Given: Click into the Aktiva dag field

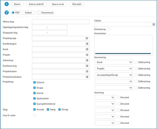Looking at the screenshot, I should pyautogui.click(x=61, y=22).
